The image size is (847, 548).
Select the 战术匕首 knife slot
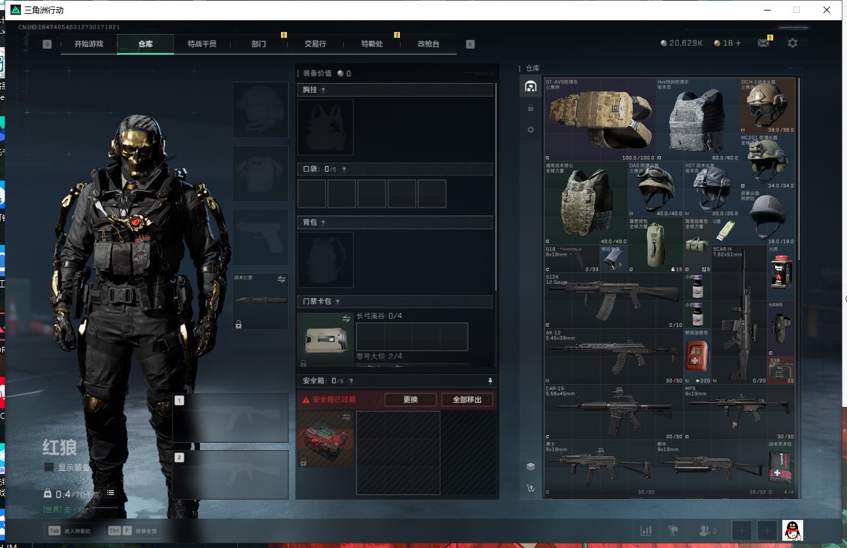[261, 301]
